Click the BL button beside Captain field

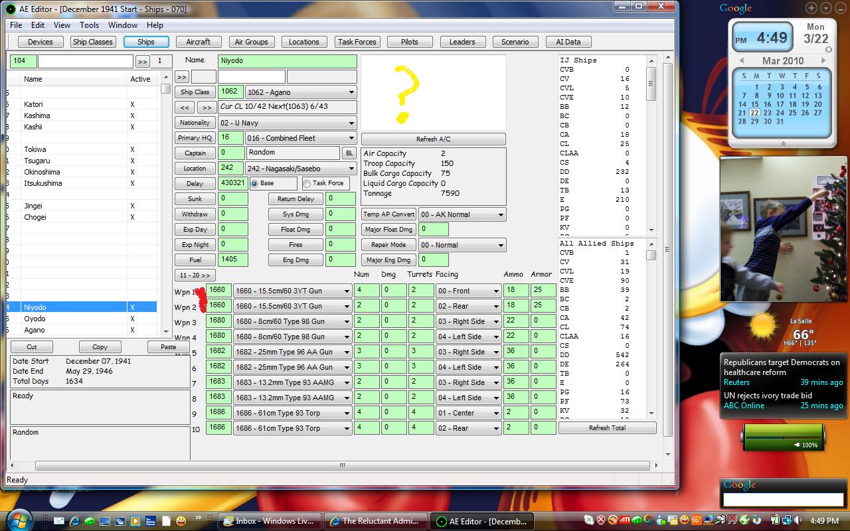pos(349,153)
